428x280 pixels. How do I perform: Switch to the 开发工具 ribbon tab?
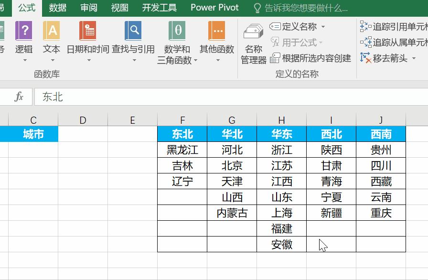[160, 8]
